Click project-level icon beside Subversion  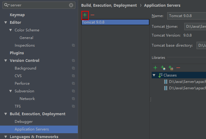74,91
